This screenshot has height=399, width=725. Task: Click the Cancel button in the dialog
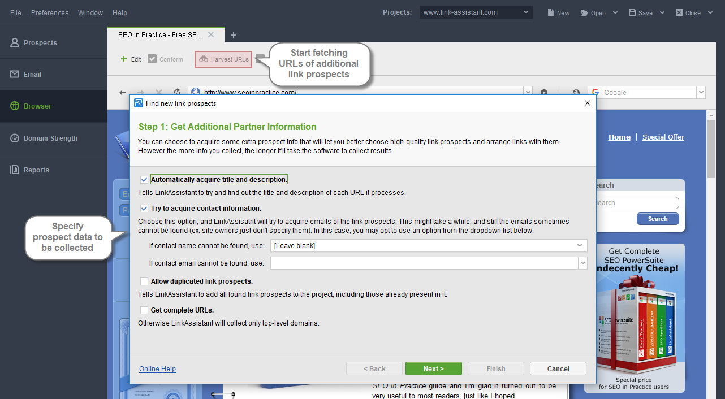558,368
